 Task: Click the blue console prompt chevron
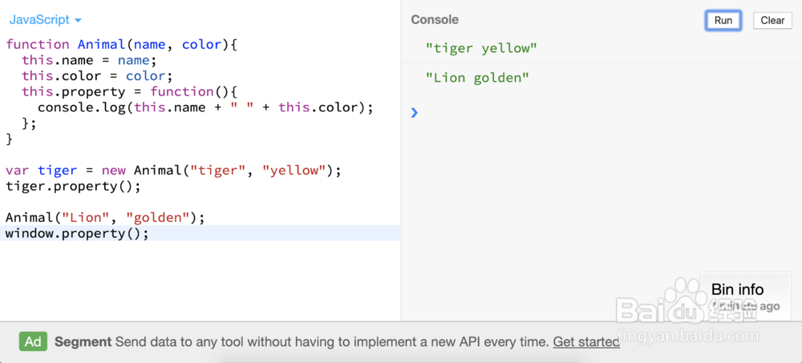(414, 112)
